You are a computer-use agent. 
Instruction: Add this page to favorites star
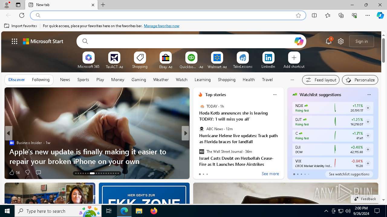point(298,15)
